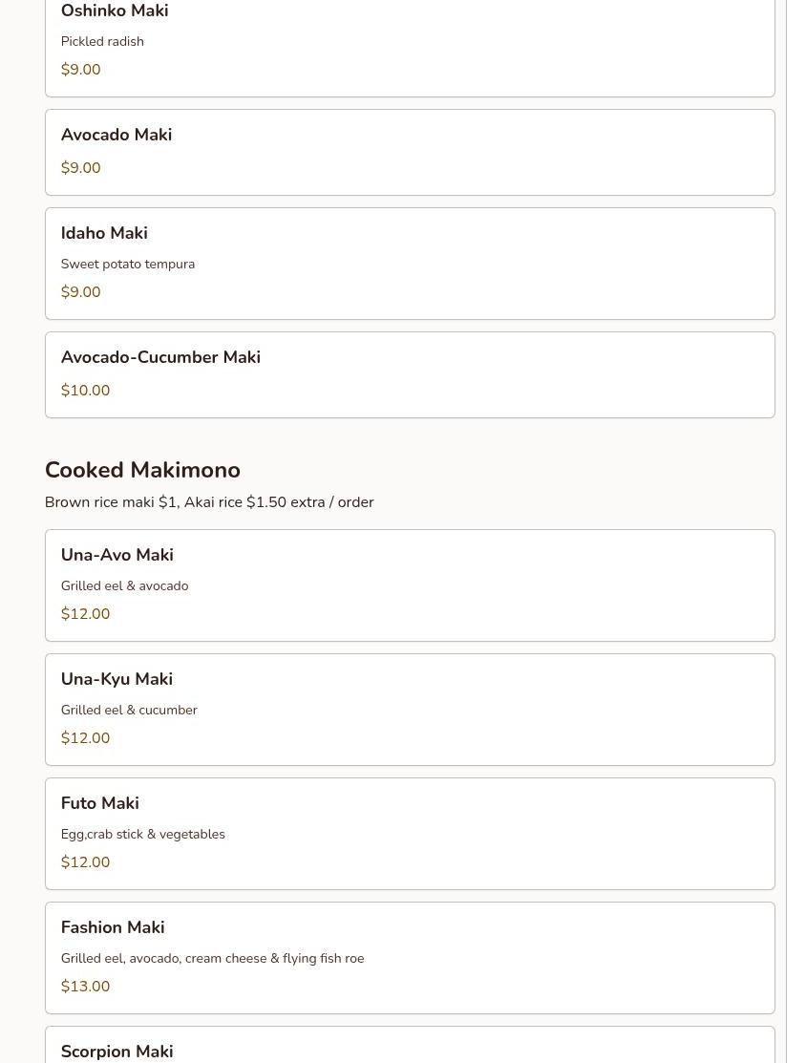Viewport: 806px width, 1063px height.
Task: Click the $9.00 price under Avocado Maki
Action: (x=81, y=168)
